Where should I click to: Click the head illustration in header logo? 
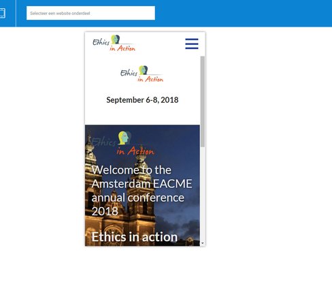click(x=115, y=40)
